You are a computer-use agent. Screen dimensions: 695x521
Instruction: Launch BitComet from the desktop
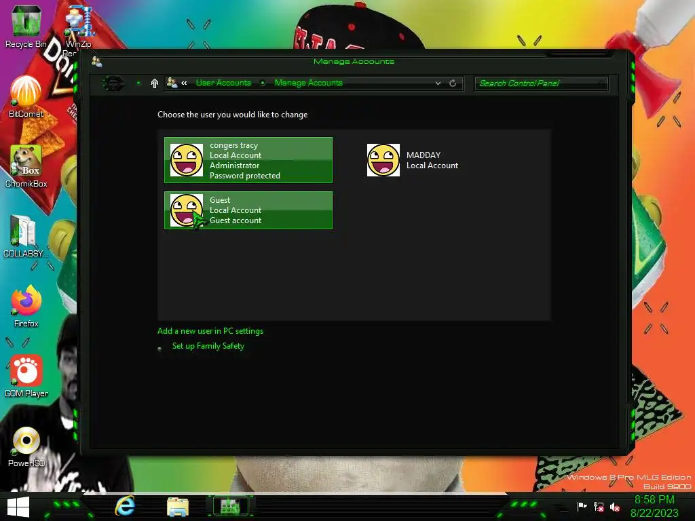coord(26,96)
